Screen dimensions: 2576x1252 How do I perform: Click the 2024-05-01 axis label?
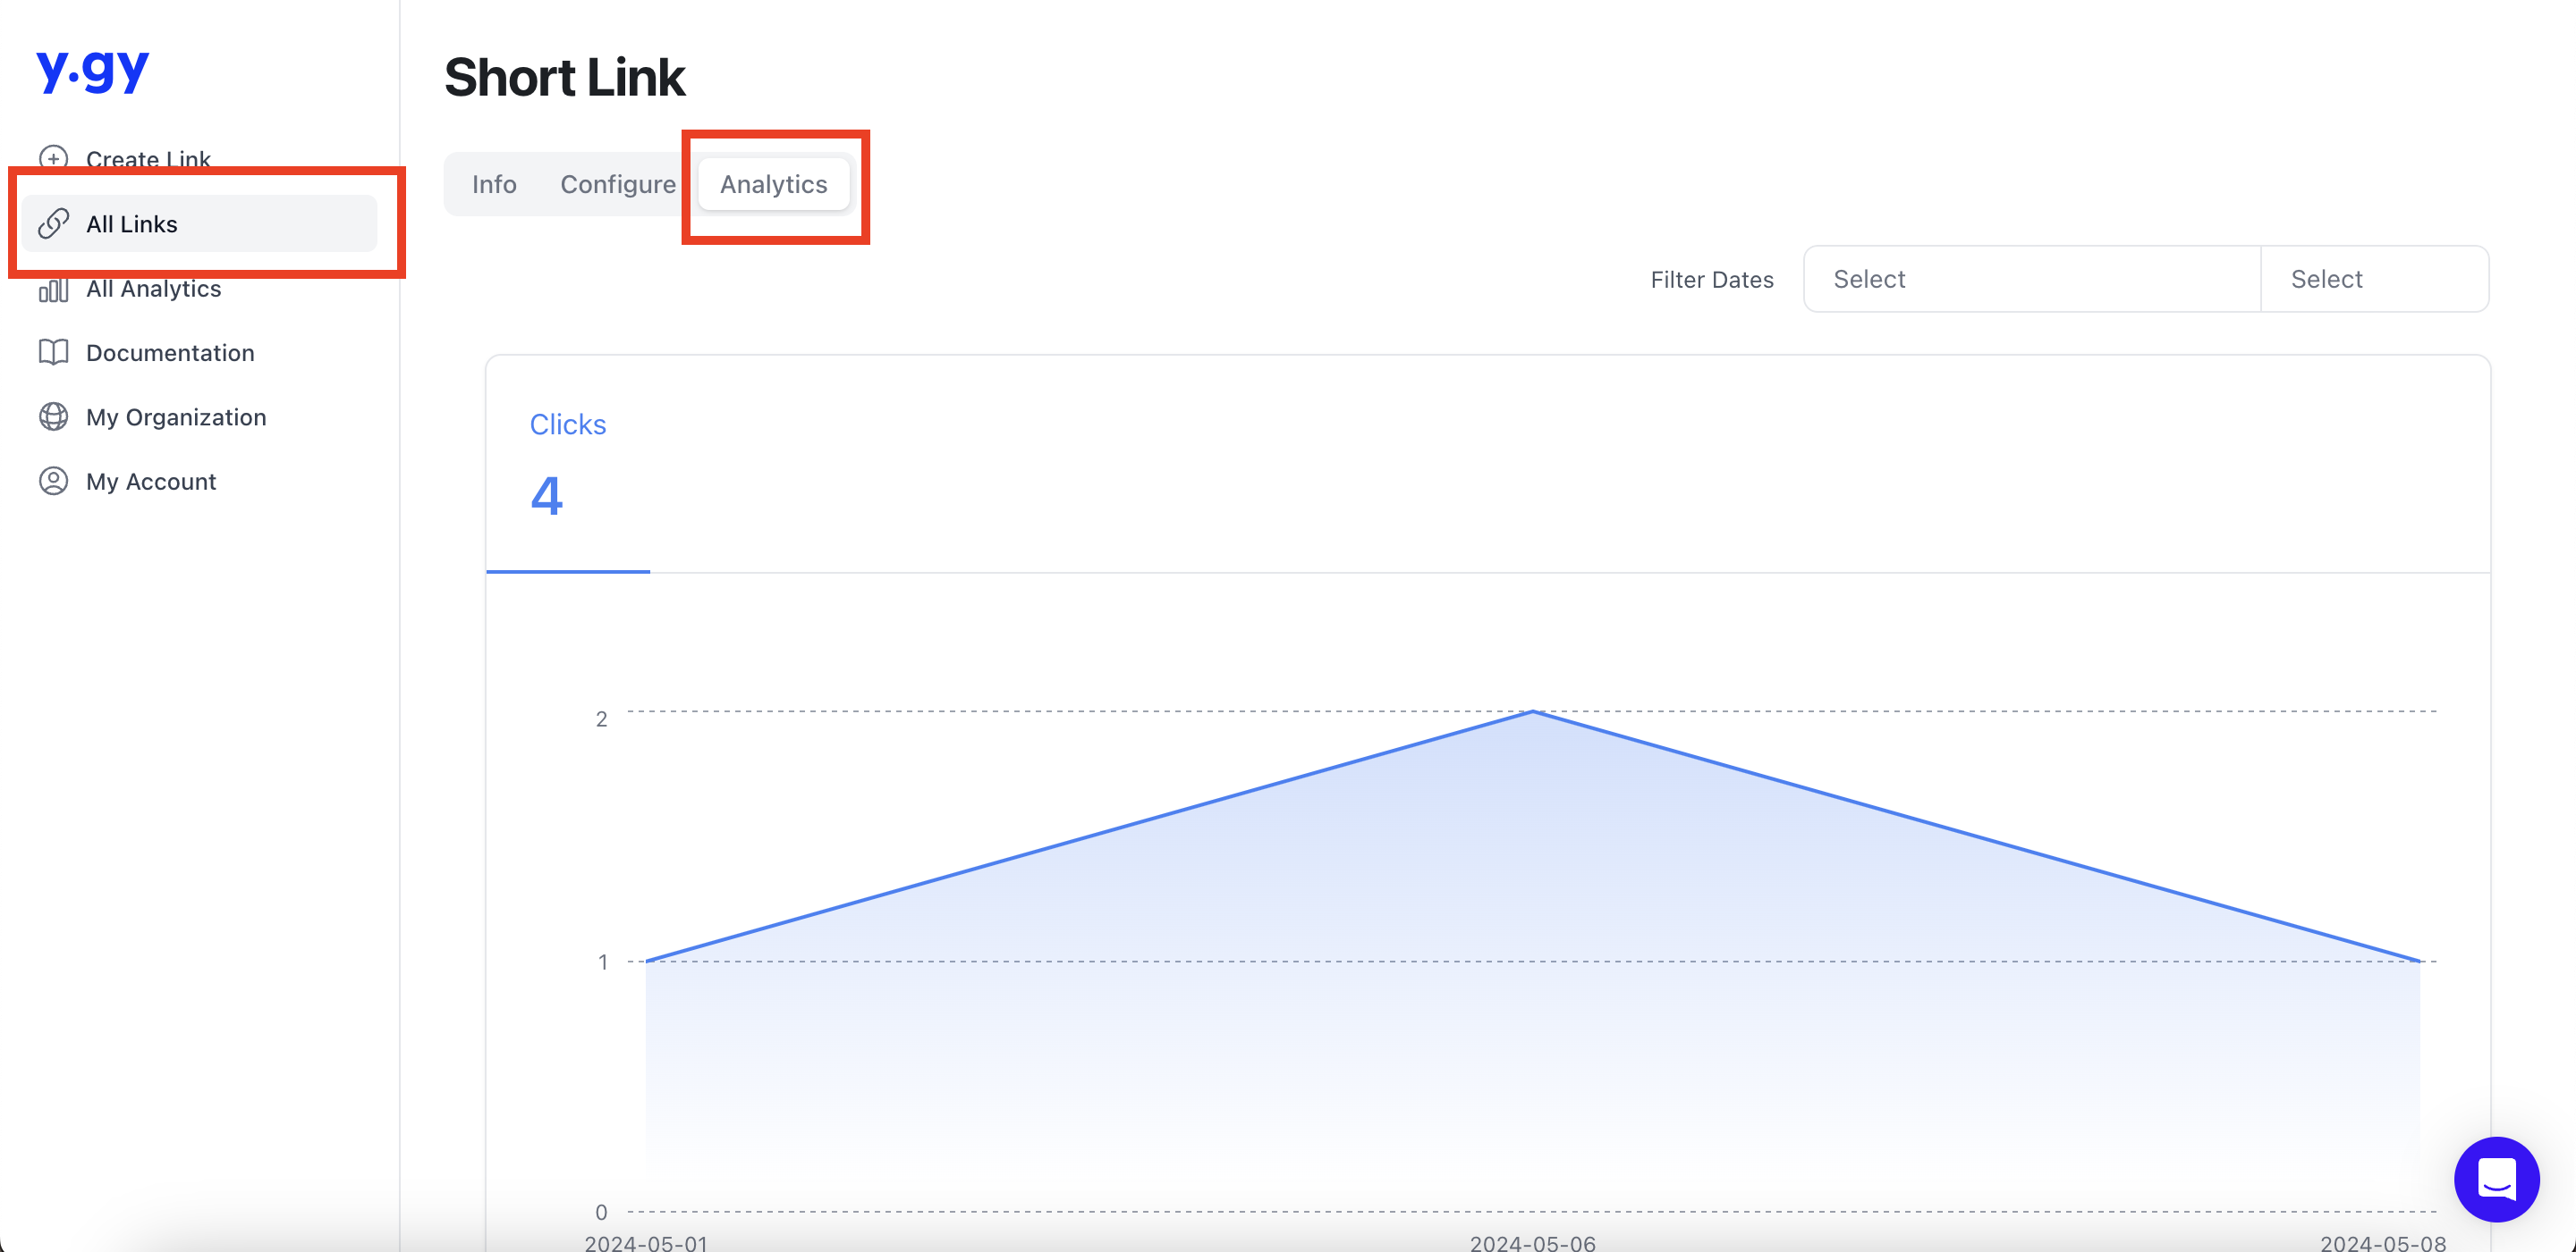(646, 1242)
